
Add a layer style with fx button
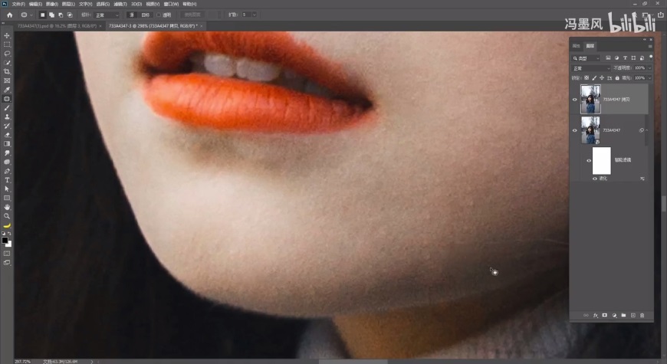[x=596, y=316]
